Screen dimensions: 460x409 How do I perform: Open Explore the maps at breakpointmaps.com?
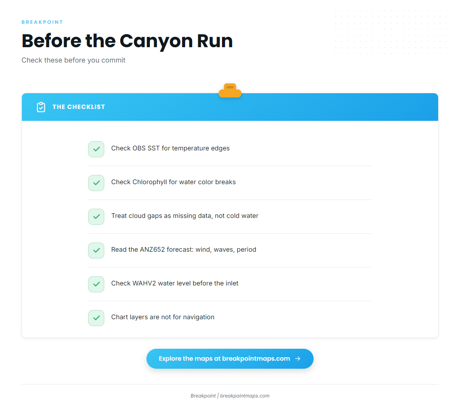pyautogui.click(x=230, y=359)
